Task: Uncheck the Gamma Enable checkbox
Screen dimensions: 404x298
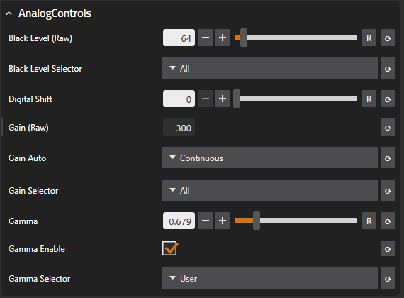Action: (x=169, y=248)
